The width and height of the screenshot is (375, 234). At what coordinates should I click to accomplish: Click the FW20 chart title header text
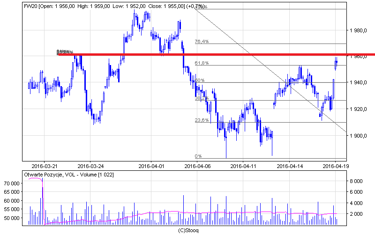114,7
